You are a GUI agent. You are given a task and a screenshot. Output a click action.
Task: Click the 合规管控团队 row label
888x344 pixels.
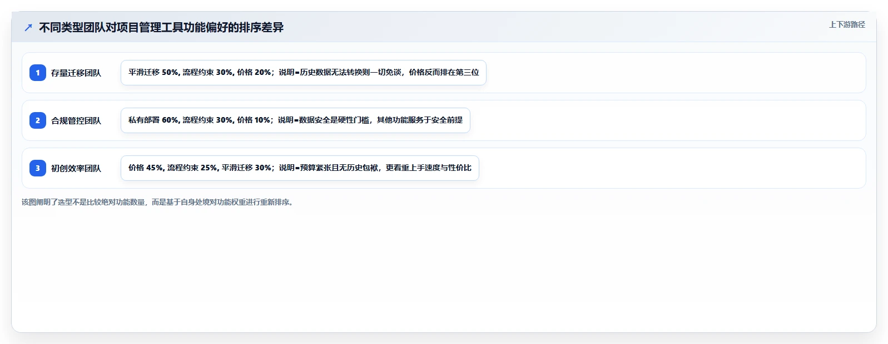click(x=76, y=120)
